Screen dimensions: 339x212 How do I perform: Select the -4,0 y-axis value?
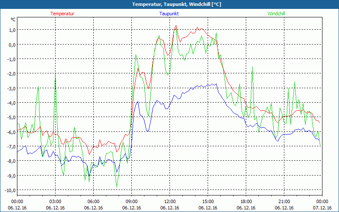[12, 103]
